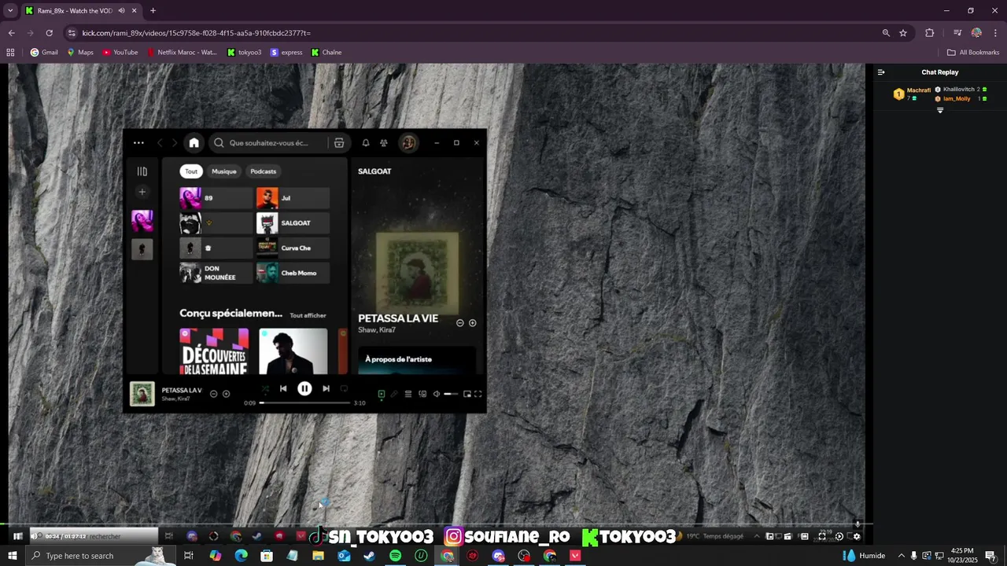Open Microsoft Edge from the taskbar
This screenshot has width=1007, height=566.
(x=241, y=556)
